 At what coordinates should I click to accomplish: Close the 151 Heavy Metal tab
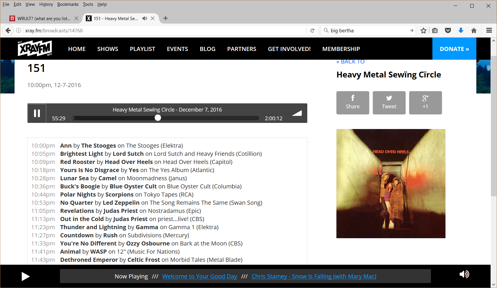[152, 18]
